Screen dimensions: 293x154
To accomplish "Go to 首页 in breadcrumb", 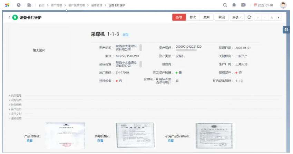I will [41, 6].
